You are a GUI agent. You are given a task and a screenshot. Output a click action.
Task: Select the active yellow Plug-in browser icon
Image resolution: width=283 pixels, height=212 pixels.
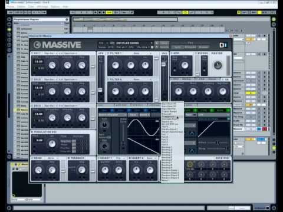click(x=9, y=29)
